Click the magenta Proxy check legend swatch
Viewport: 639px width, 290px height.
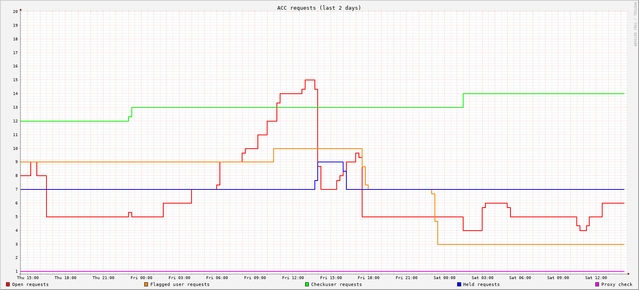(x=597, y=284)
